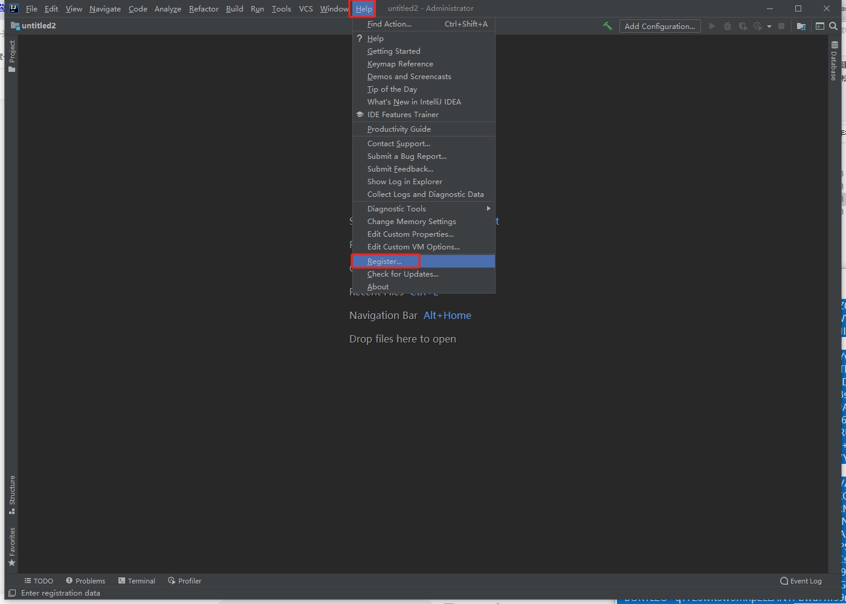Choose Submit Feedback menu entry
Screen dimensions: 846x604
click(x=424, y=169)
